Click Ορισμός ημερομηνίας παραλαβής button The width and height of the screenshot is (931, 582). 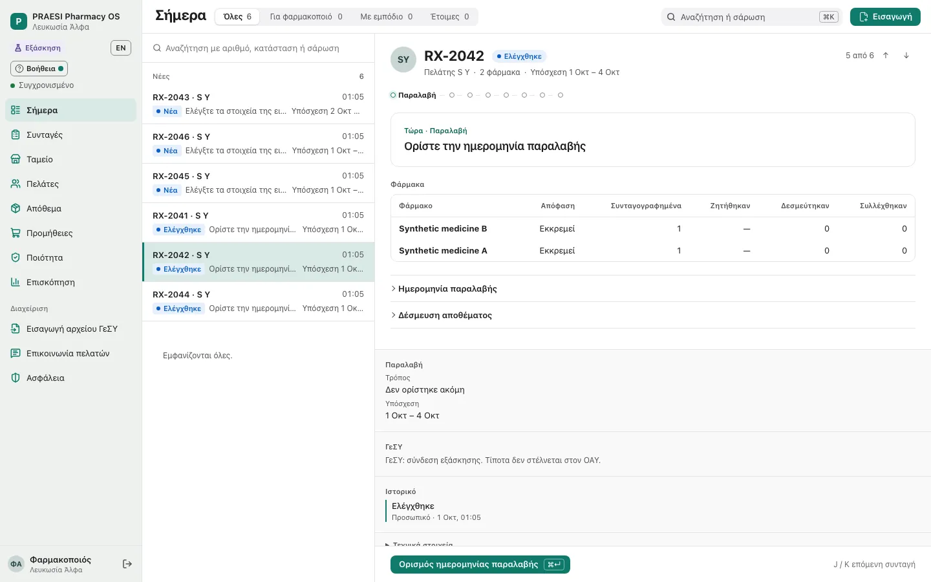[x=480, y=565]
